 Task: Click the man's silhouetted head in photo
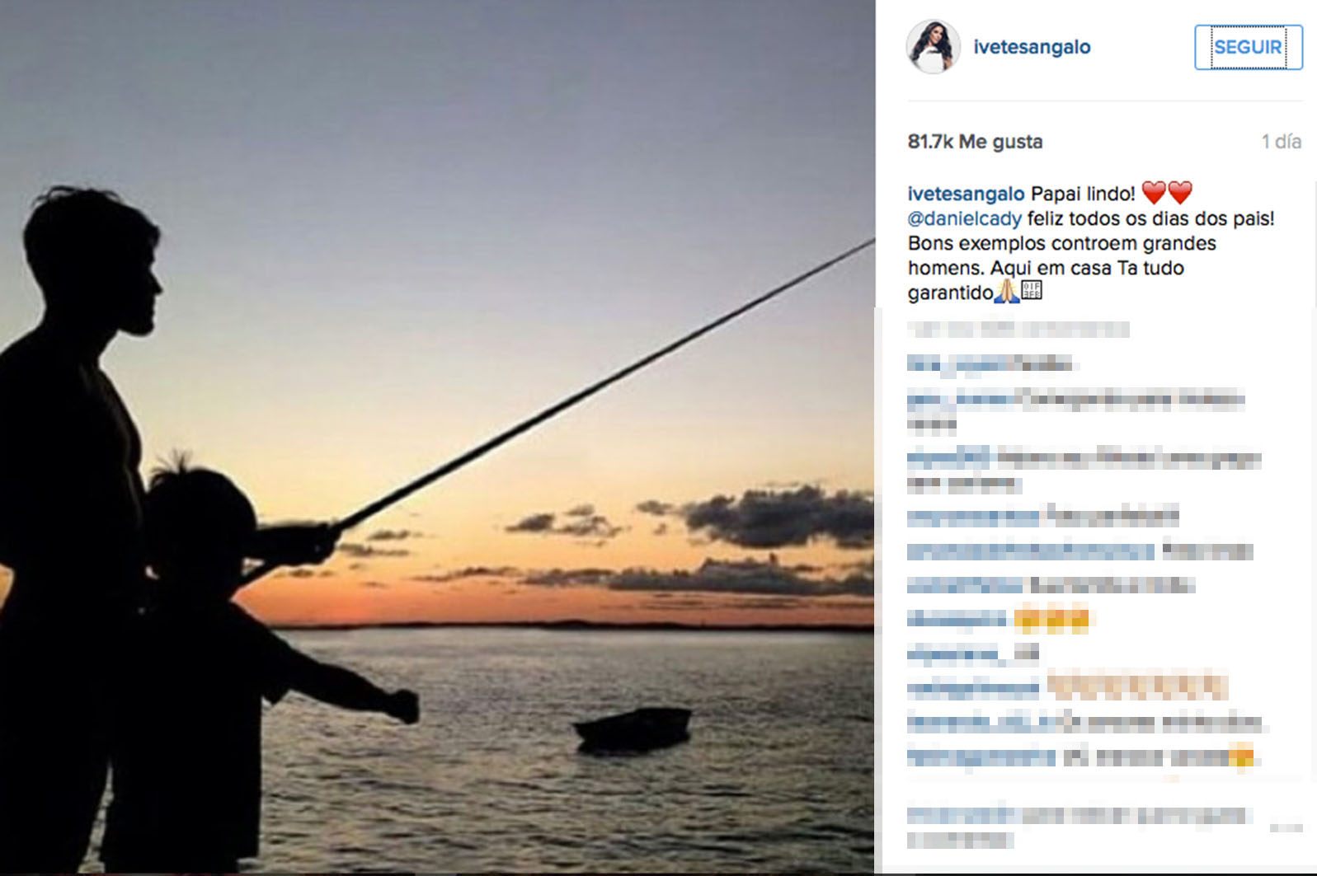pyautogui.click(x=92, y=260)
